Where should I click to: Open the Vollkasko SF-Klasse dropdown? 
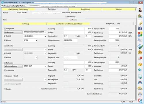36,58
